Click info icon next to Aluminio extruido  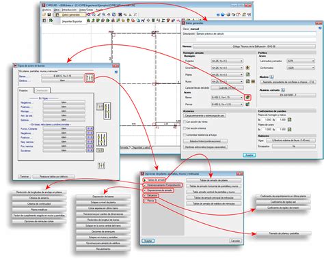[x=283, y=90]
